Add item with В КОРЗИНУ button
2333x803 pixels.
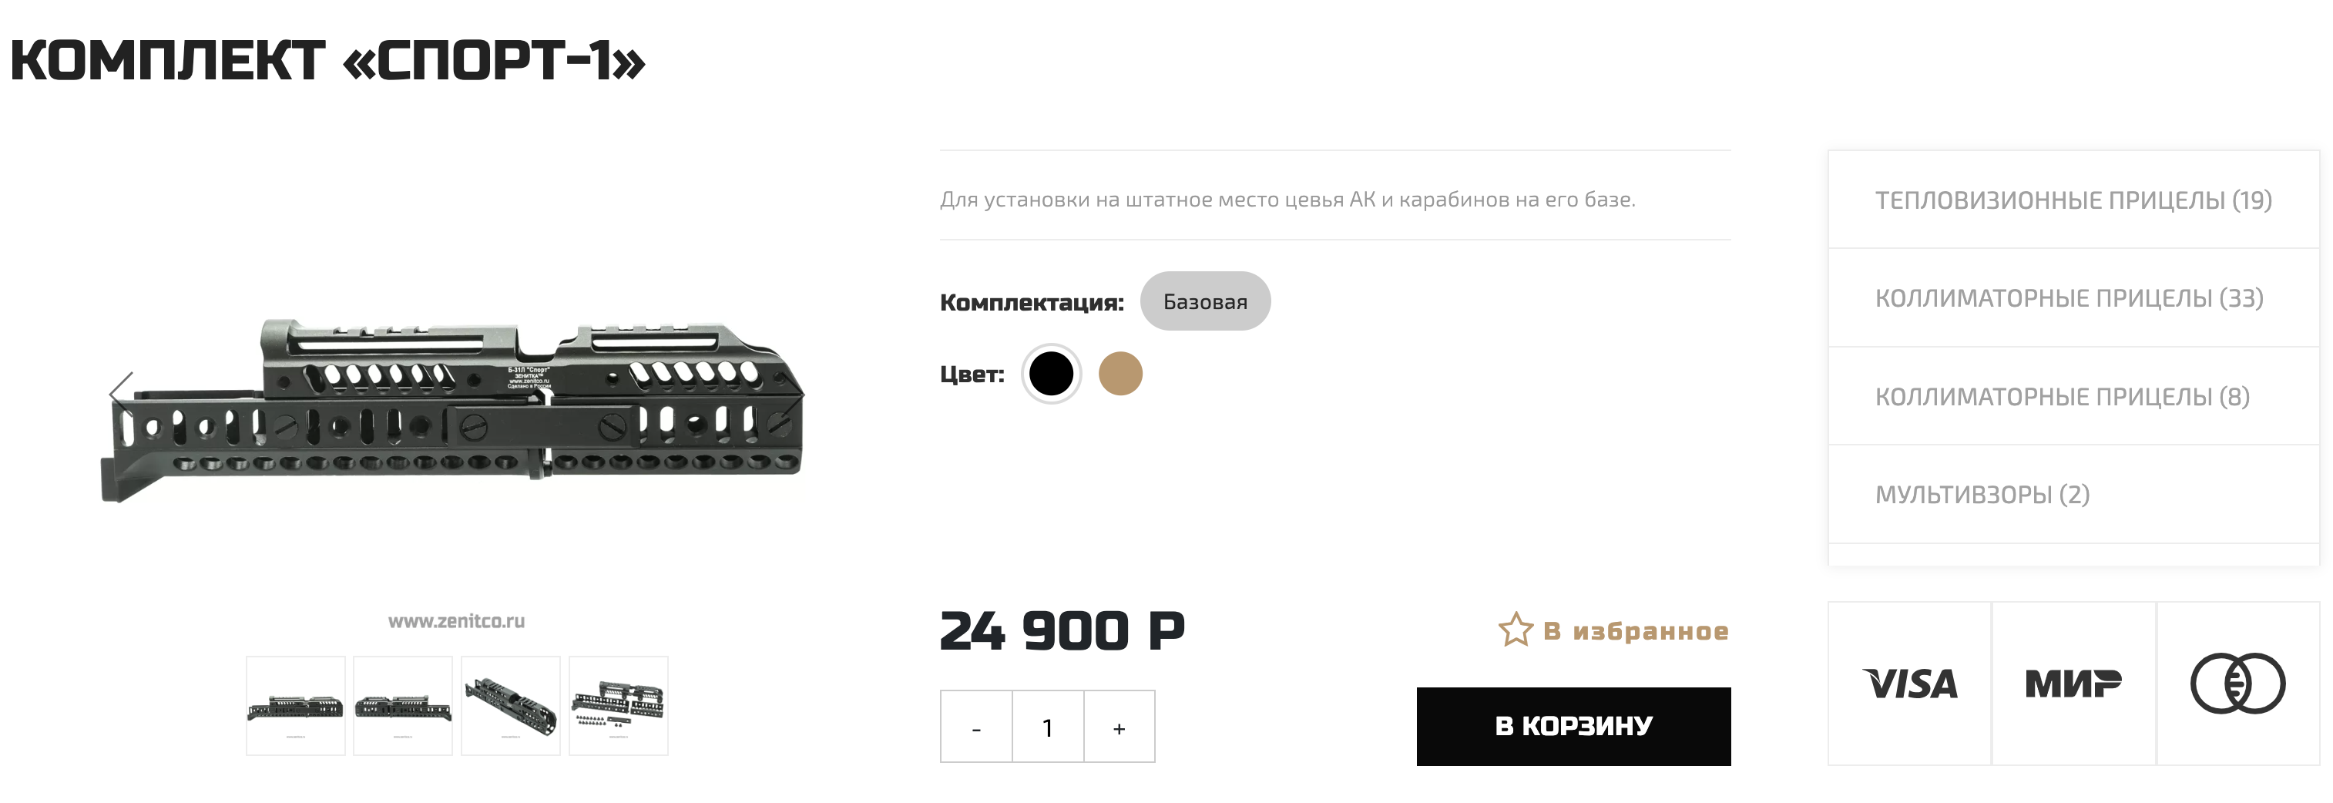1573,727
